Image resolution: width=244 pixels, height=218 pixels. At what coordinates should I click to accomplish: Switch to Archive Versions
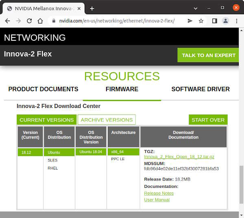point(107,120)
